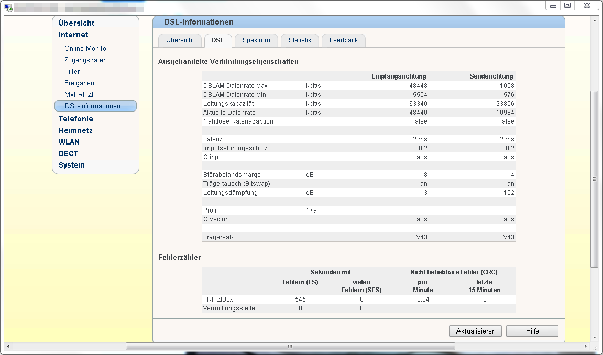
Task: Expand the WLAN menu section
Action: [x=69, y=142]
